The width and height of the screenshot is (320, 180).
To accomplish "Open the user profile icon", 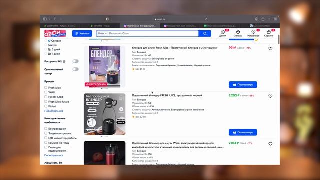I will pos(223,33).
